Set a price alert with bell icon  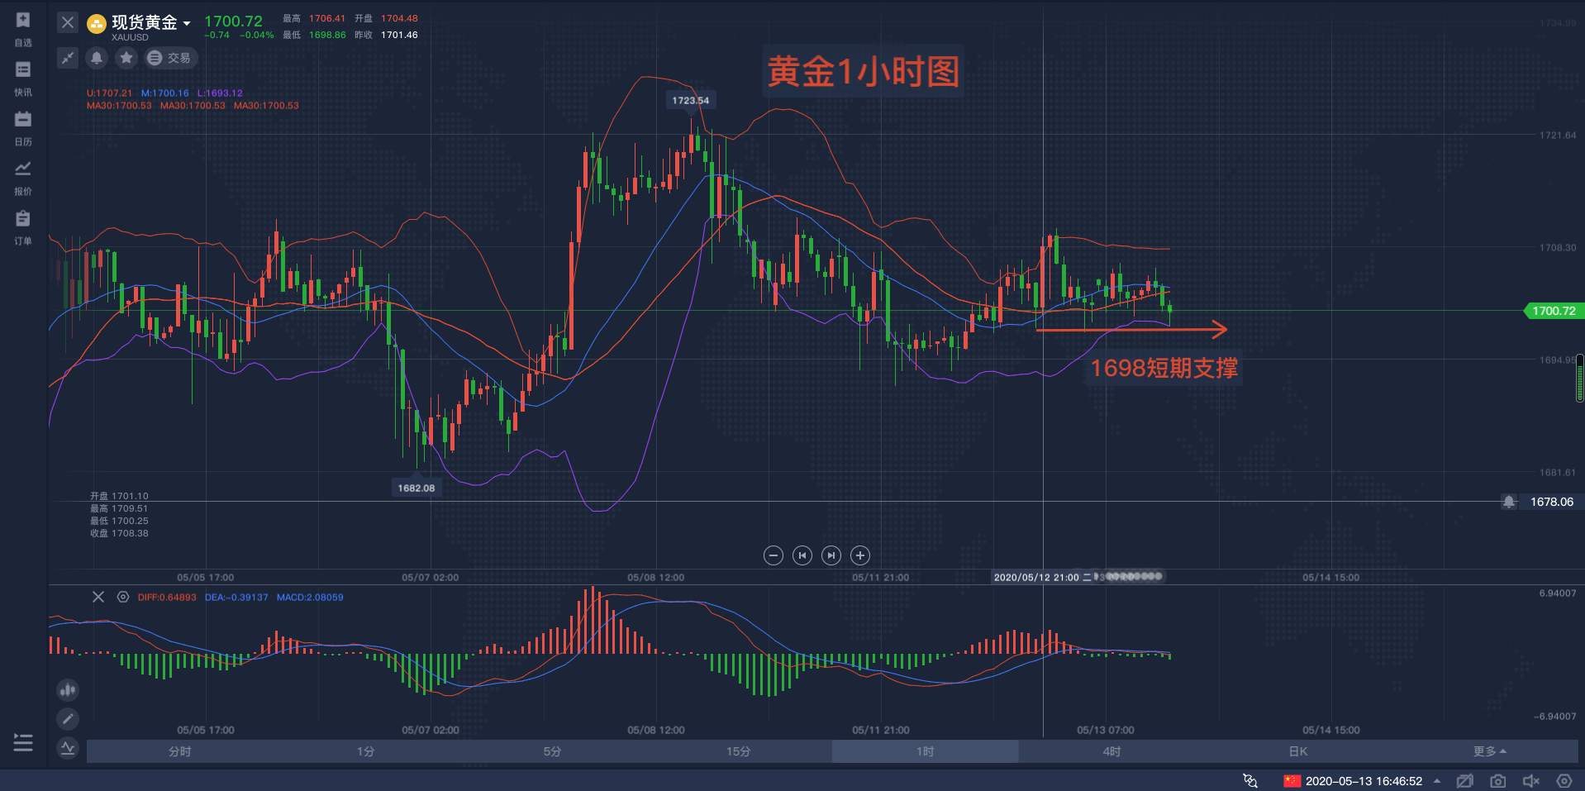point(97,58)
